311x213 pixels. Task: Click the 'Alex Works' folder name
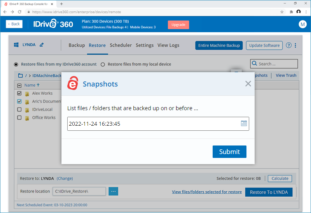[x=42, y=93]
